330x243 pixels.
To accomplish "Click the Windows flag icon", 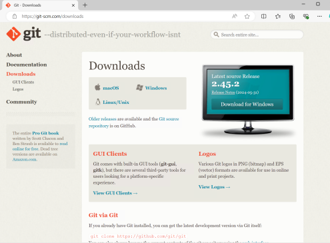I will (x=139, y=87).
